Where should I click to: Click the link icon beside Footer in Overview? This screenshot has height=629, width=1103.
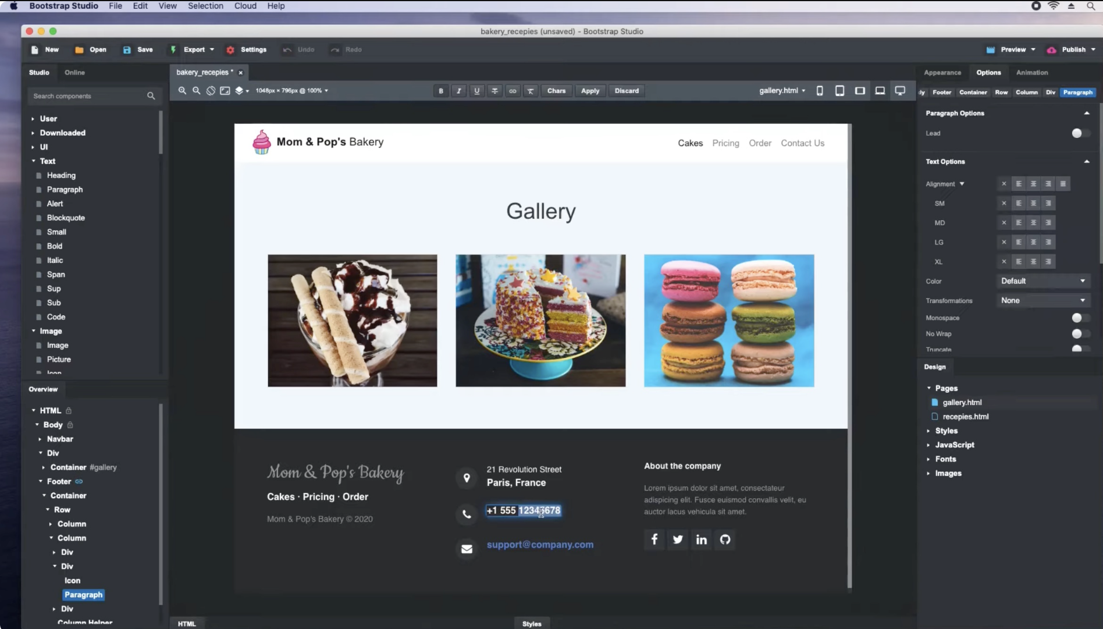[79, 482]
